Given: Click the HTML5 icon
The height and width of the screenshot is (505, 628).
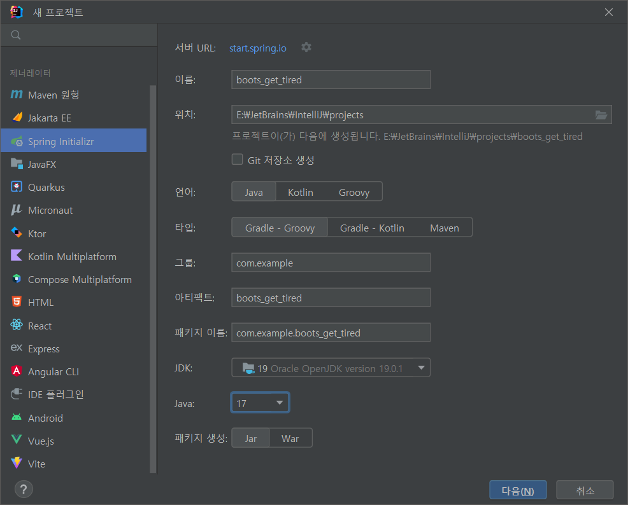Looking at the screenshot, I should pyautogui.click(x=17, y=301).
